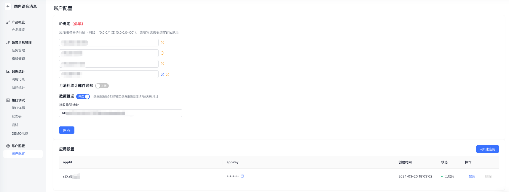This screenshot has height=192, width=509.
Task: Remove the fourth IP address row
Action: 167,74
